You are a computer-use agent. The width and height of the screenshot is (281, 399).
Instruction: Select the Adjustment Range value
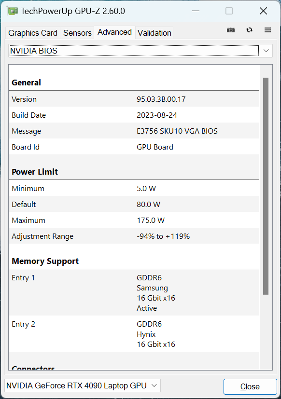pyautogui.click(x=164, y=236)
